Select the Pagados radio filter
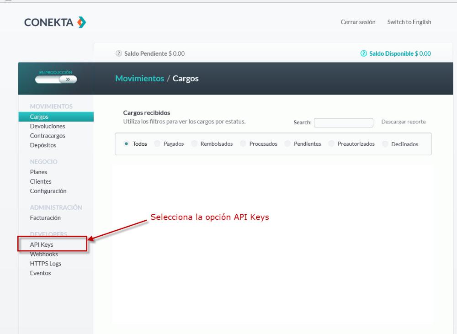The image size is (457, 334). tap(157, 143)
